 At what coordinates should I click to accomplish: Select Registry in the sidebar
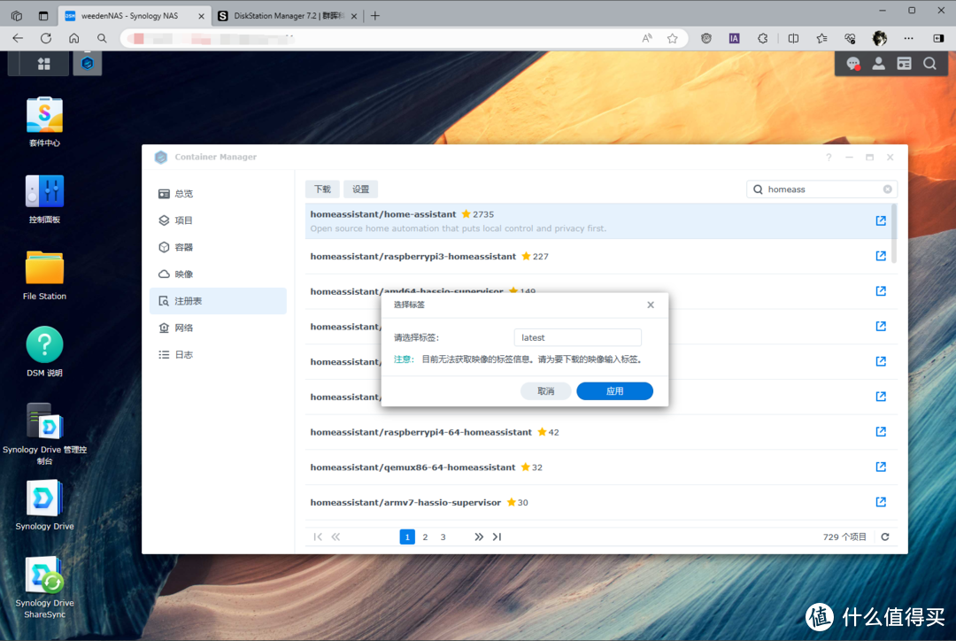click(218, 301)
